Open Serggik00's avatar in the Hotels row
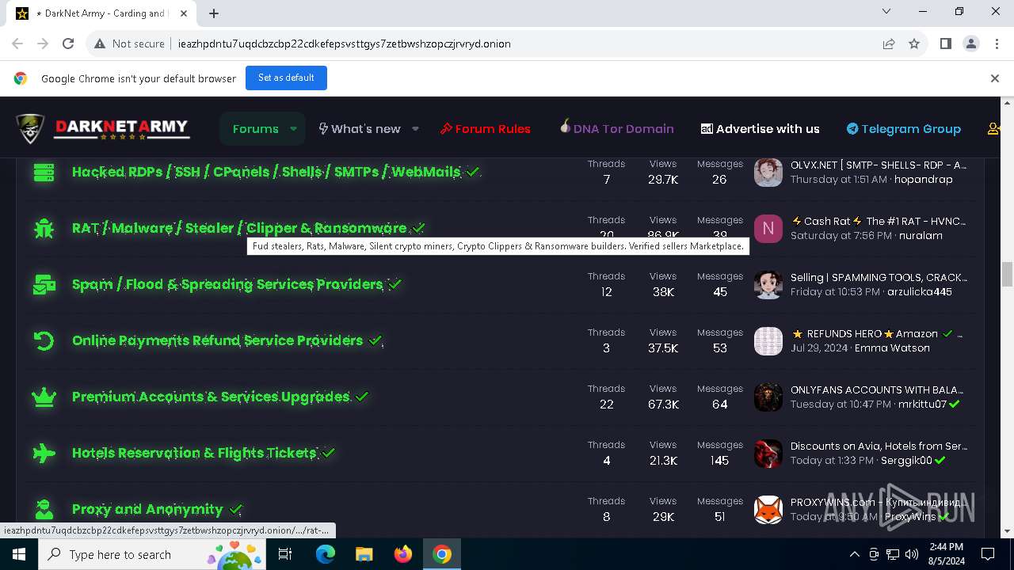This screenshot has height=570, width=1014. (768, 454)
